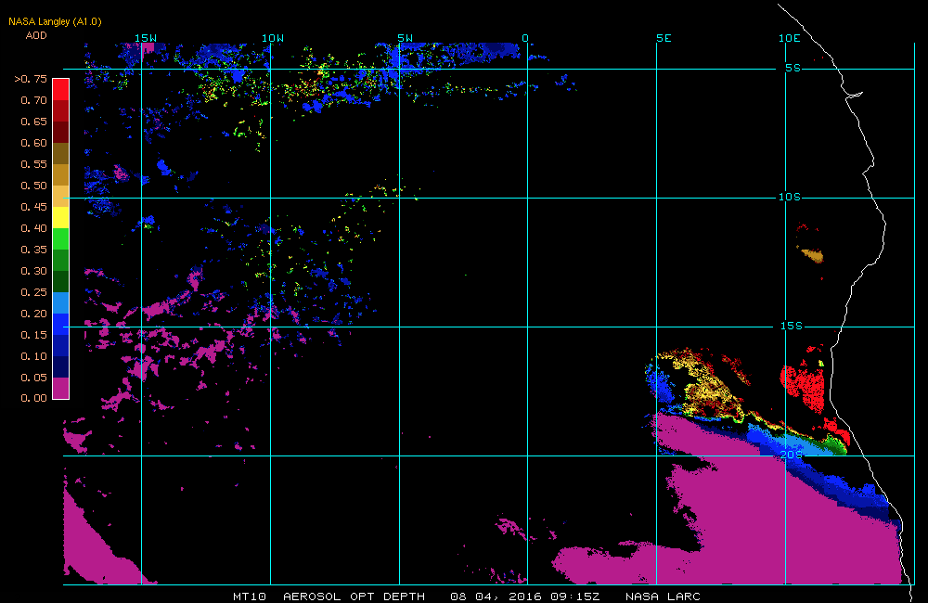Click the 'NASA Langley (A1.0)' title text
This screenshot has width=928, height=603.
(55, 21)
